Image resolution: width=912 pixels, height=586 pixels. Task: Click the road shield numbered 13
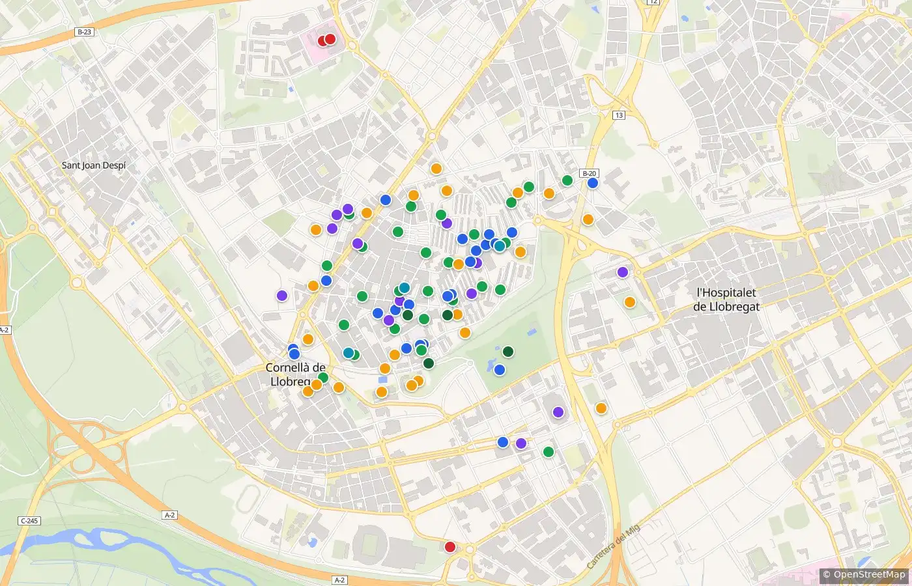[x=619, y=115]
